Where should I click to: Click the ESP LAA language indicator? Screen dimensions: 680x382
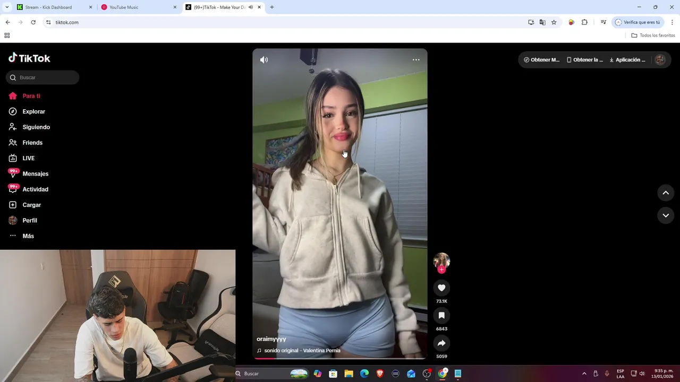[x=620, y=374]
